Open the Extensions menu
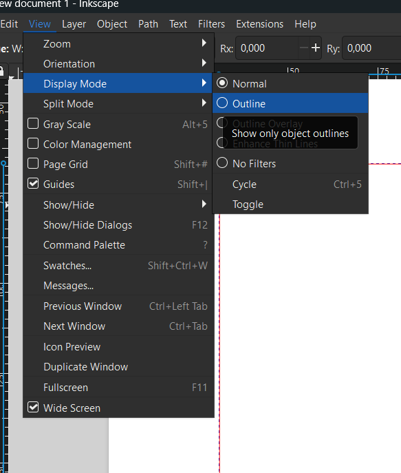The image size is (401, 473). click(x=260, y=24)
